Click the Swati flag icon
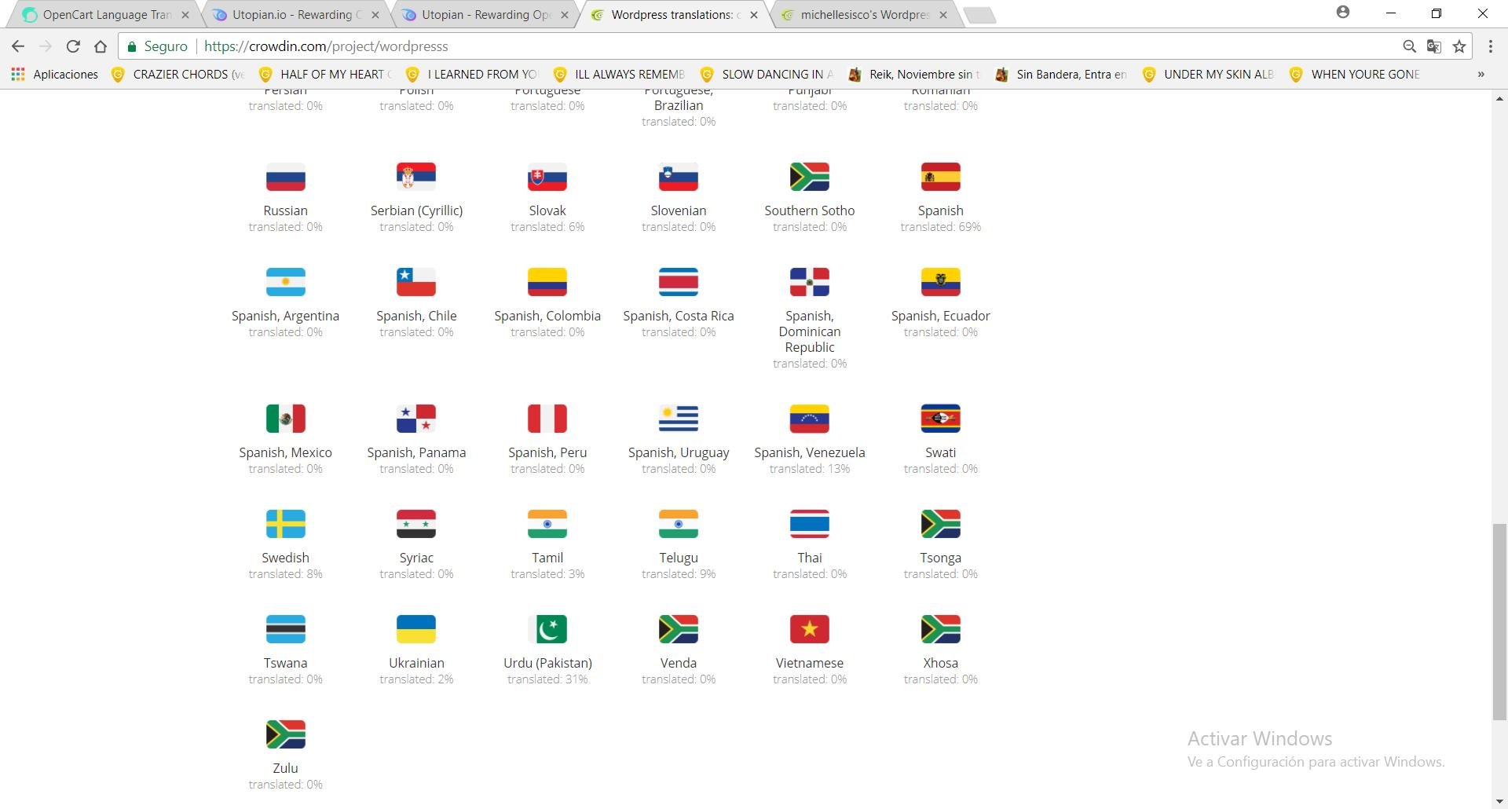Screen dimensions: 1508x809 941,419
